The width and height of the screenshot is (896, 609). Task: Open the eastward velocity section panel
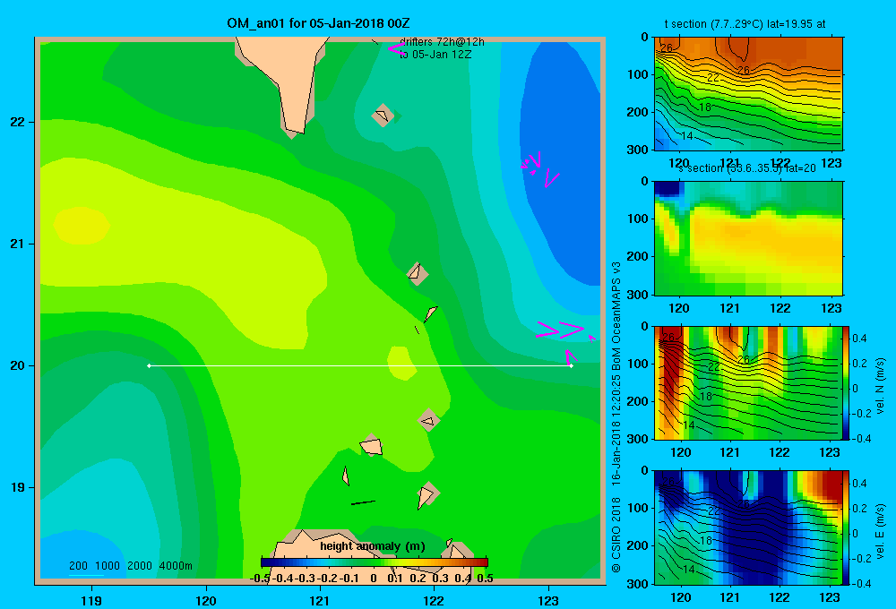[x=748, y=528]
